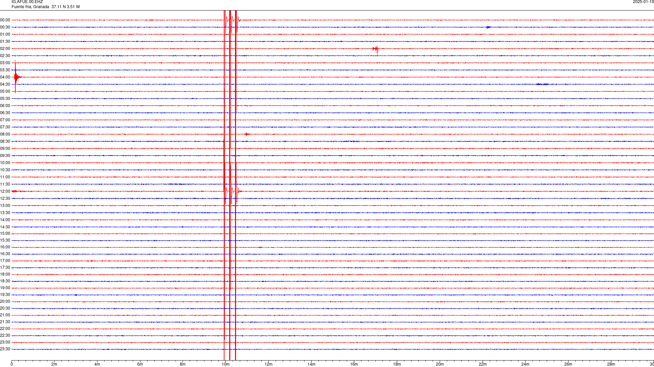Viewport: 654px width, 367px height.
Task: Click the 4m axis tick label
Action: 97,364
